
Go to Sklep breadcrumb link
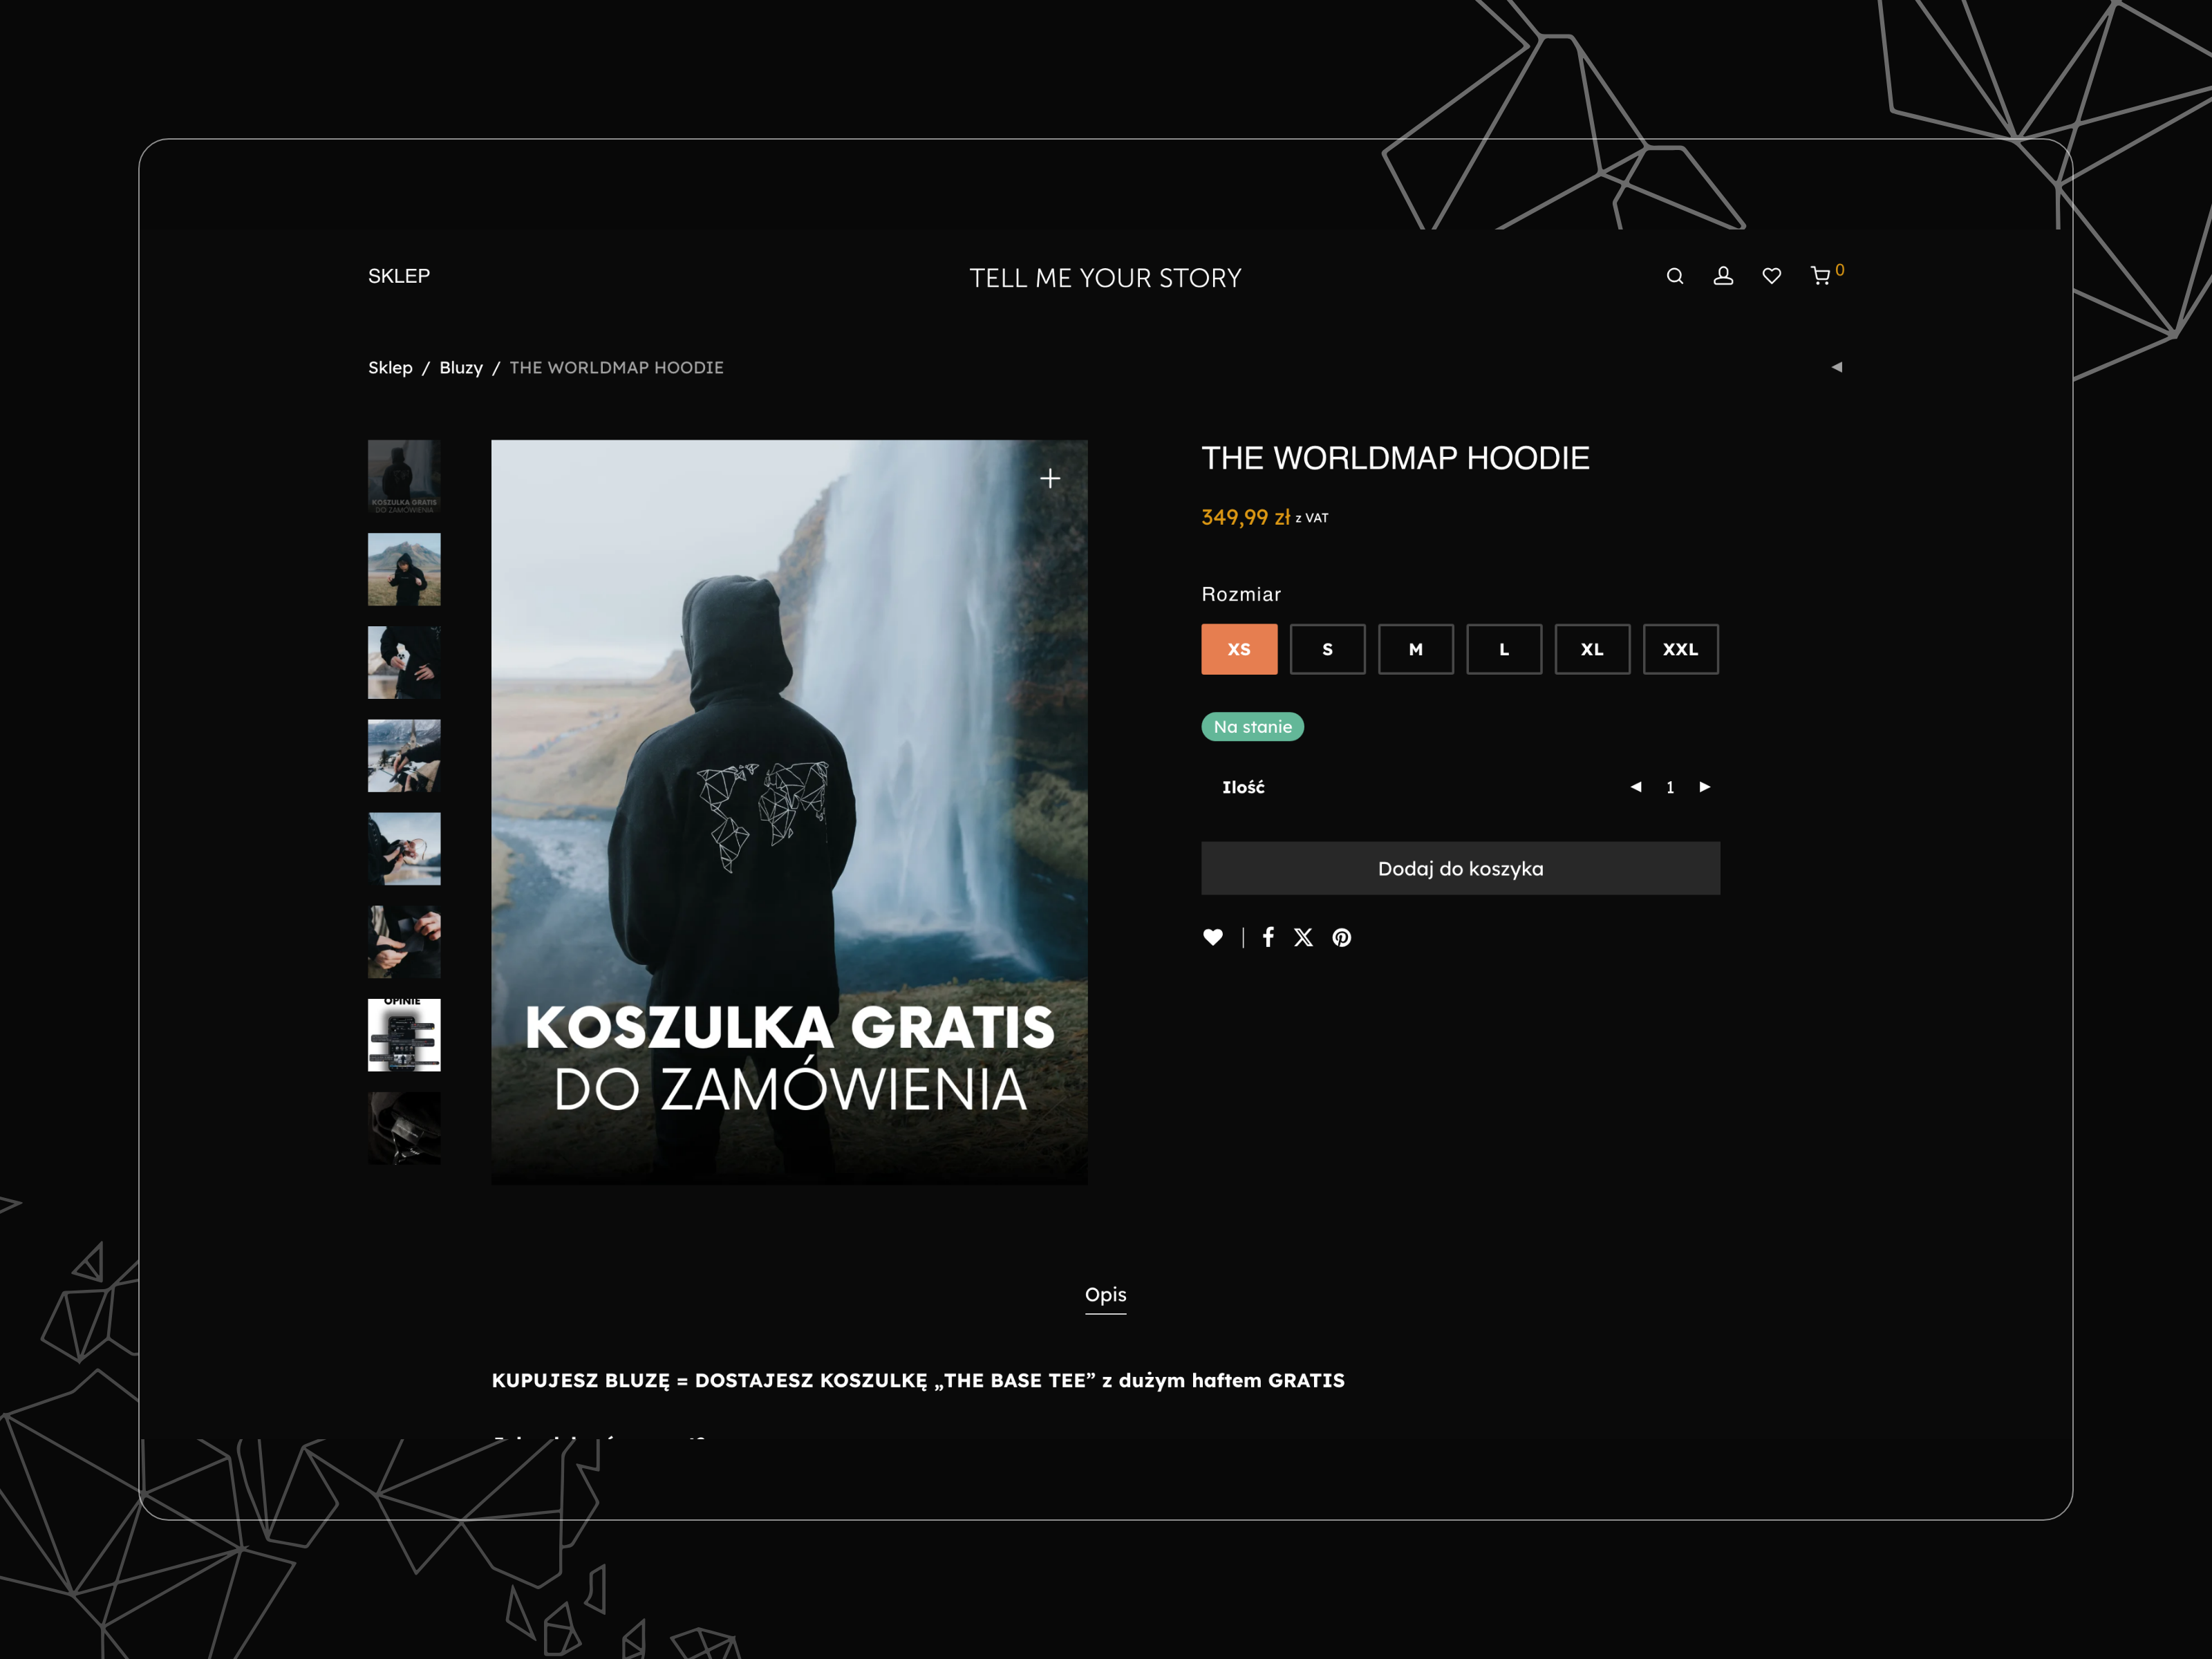tap(390, 368)
